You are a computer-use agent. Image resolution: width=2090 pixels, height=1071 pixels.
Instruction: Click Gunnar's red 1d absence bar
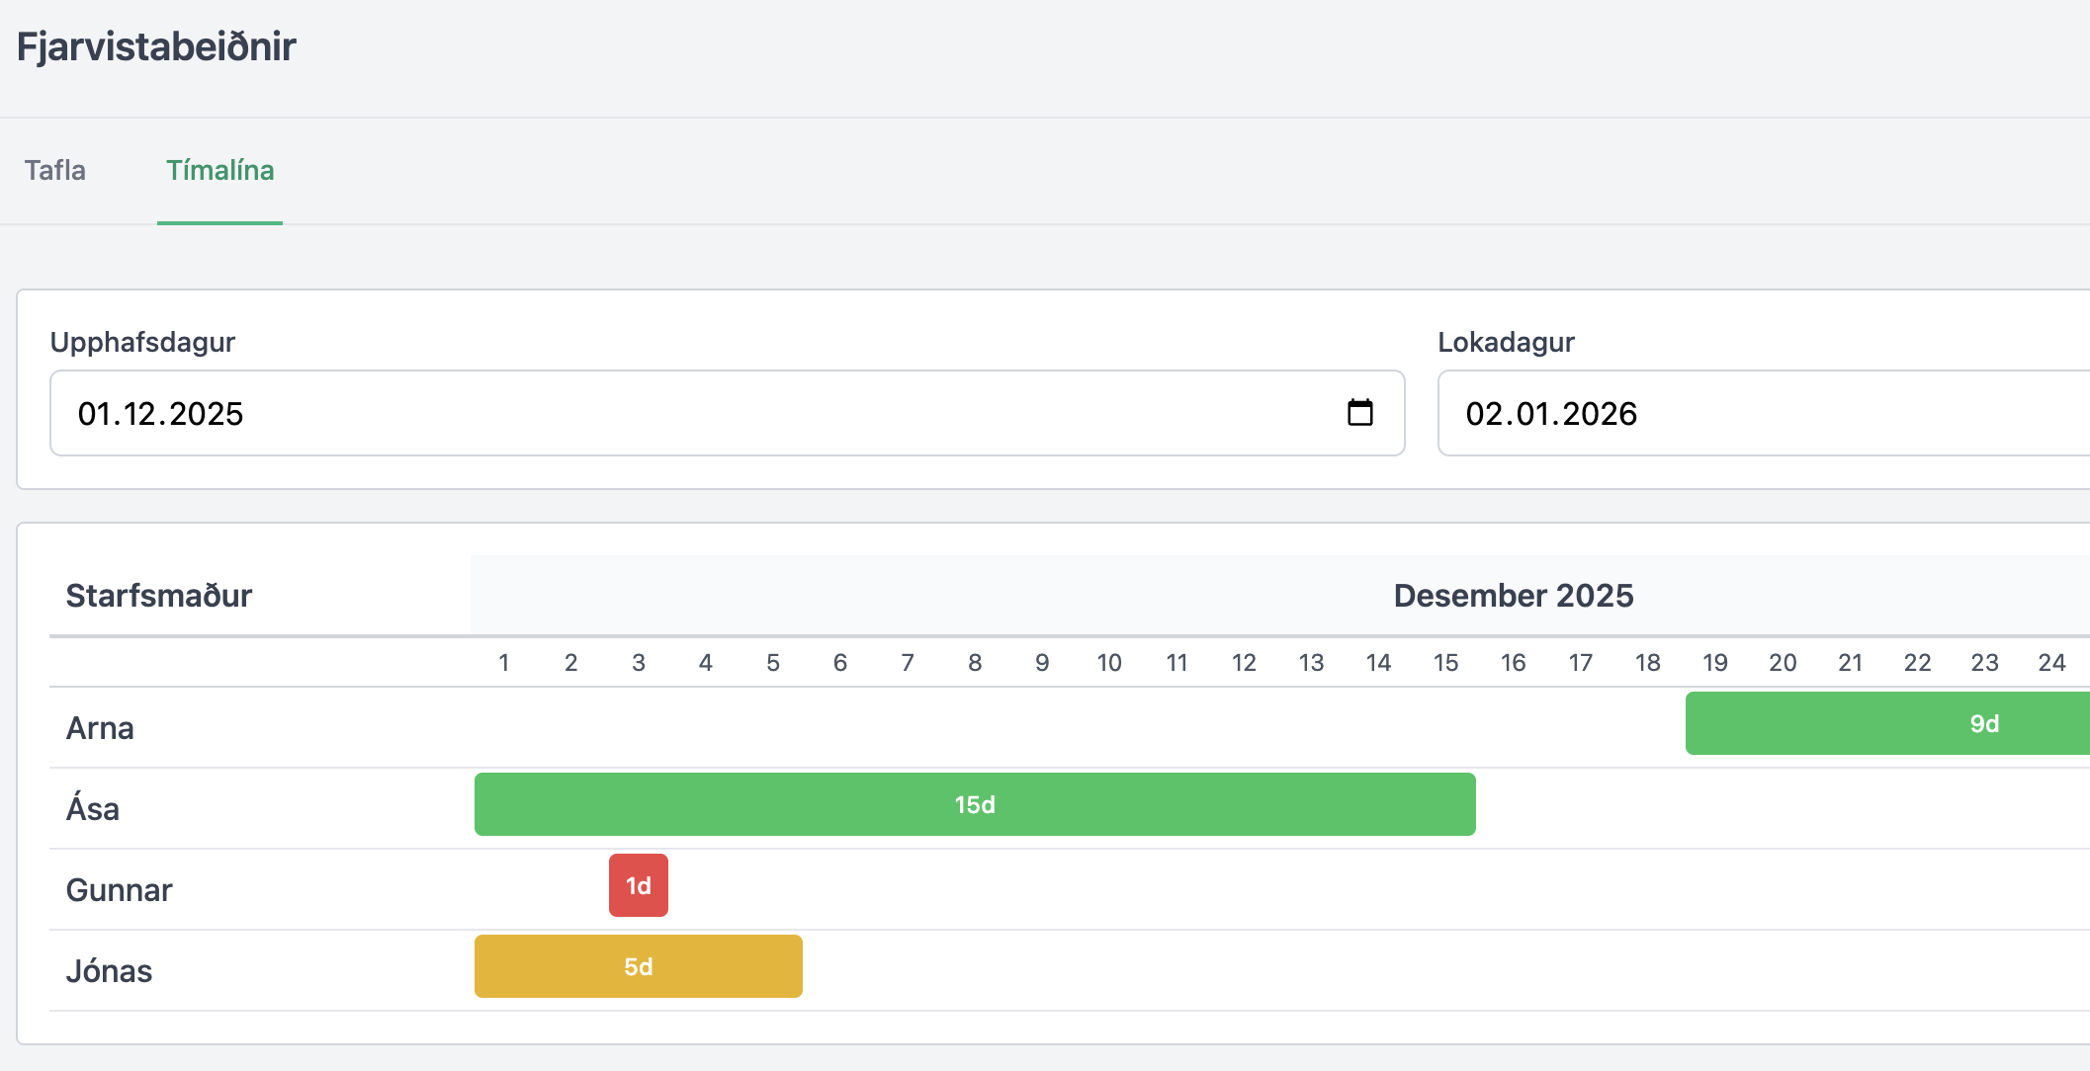click(639, 885)
